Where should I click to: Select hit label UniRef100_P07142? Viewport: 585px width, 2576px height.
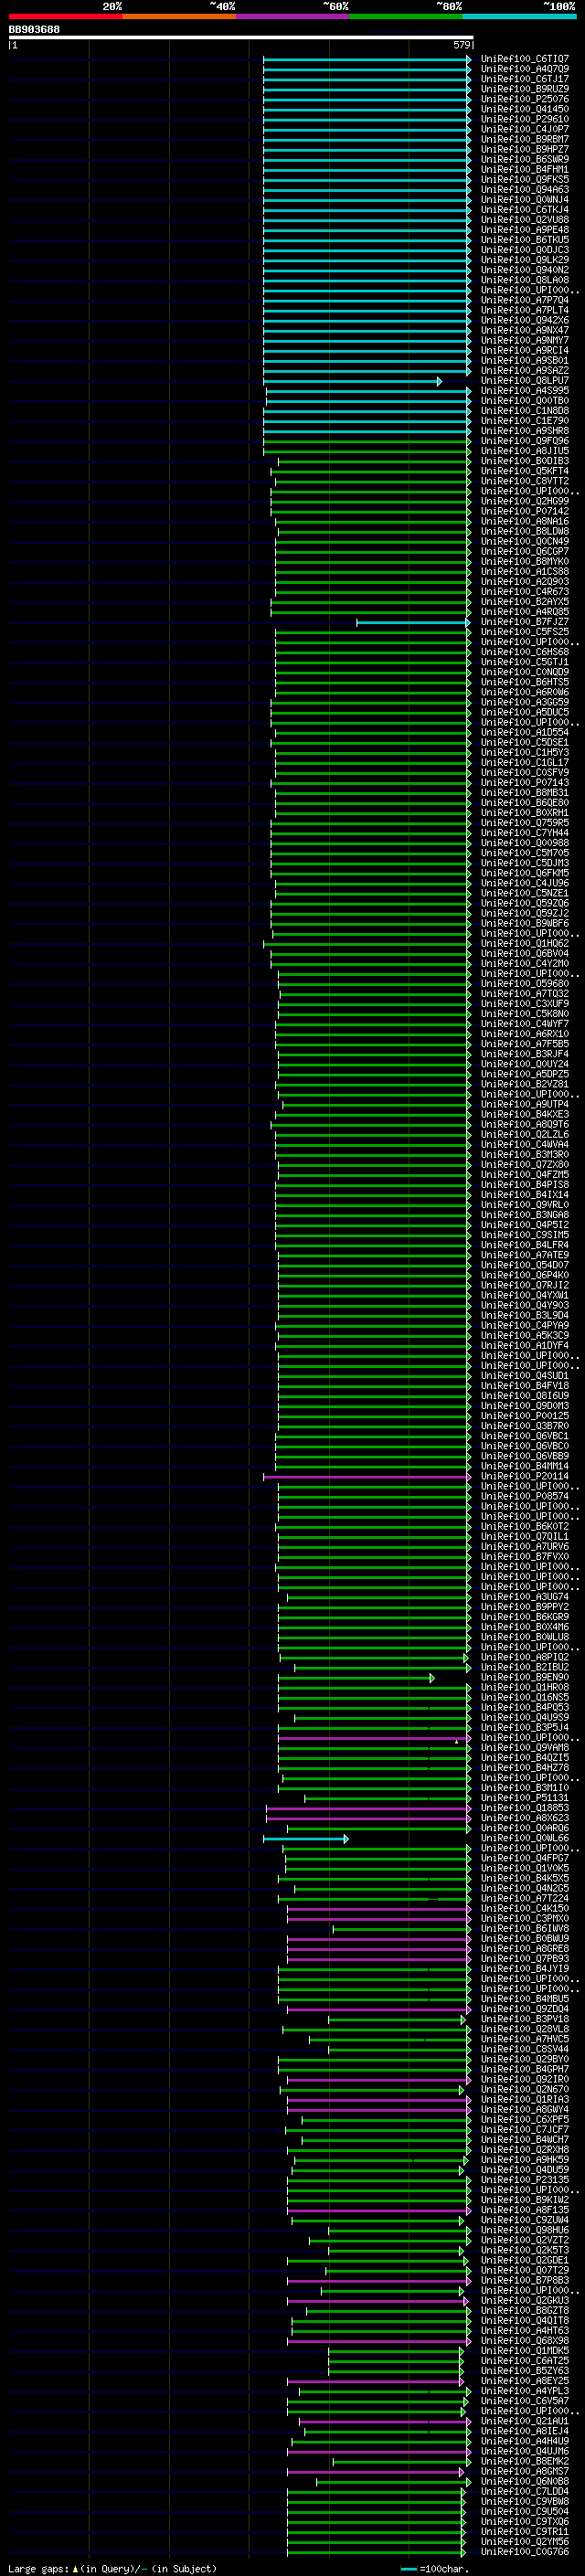[525, 511]
